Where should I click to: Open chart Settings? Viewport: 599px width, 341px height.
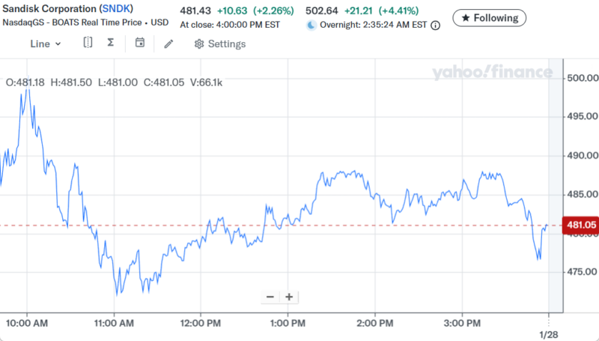(219, 43)
